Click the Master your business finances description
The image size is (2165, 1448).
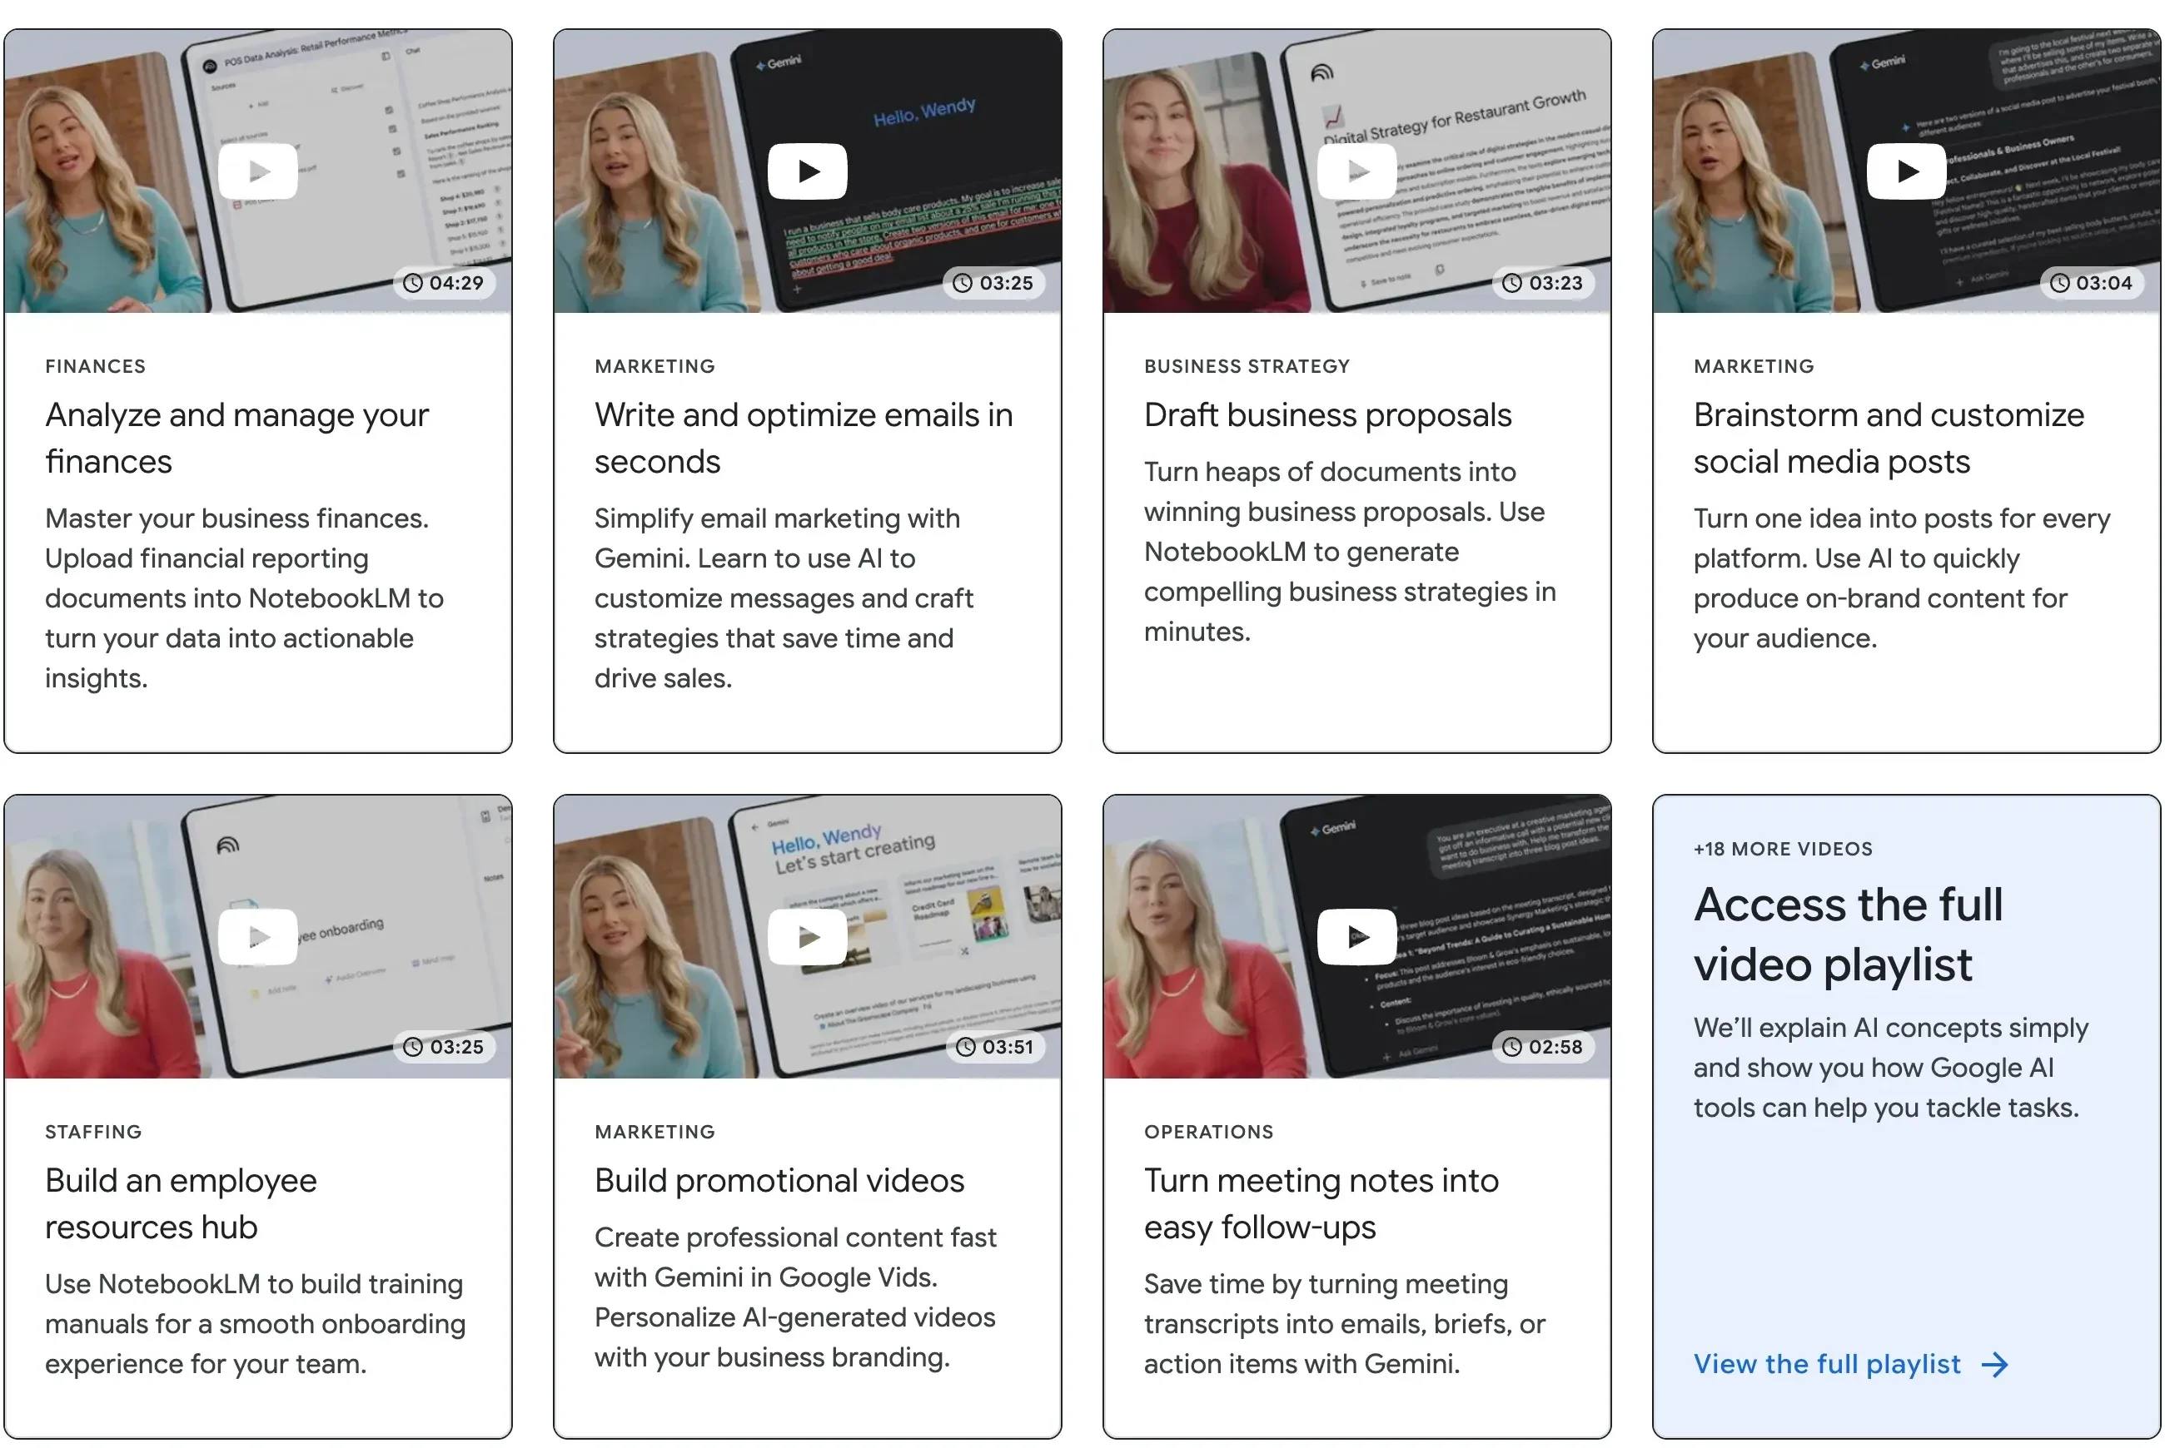click(245, 598)
